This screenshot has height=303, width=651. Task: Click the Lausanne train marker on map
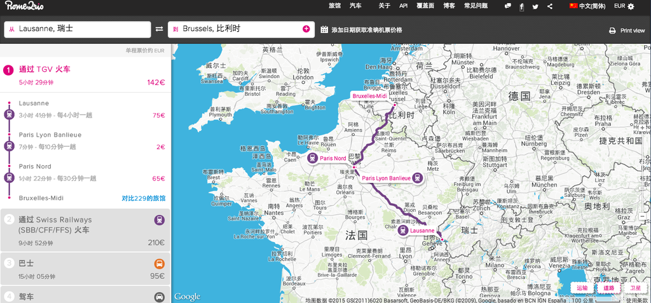[x=402, y=231]
